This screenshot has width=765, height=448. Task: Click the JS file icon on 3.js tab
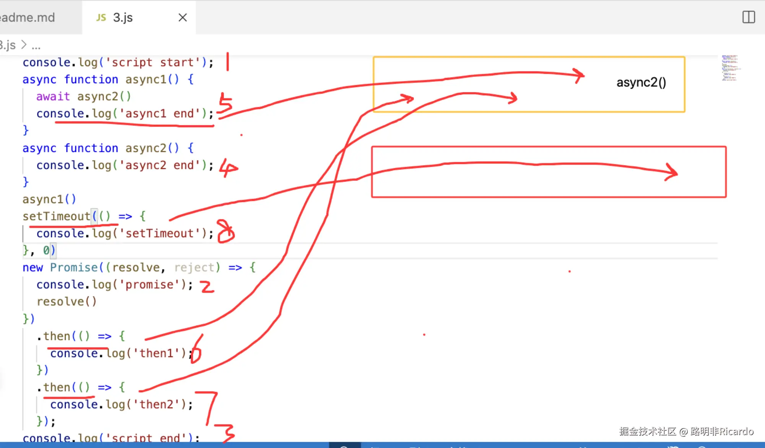point(101,18)
